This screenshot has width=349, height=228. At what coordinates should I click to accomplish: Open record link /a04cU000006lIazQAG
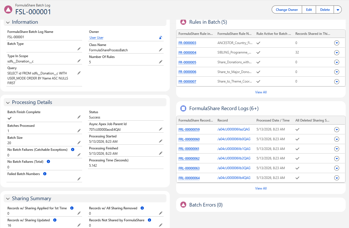234,129
